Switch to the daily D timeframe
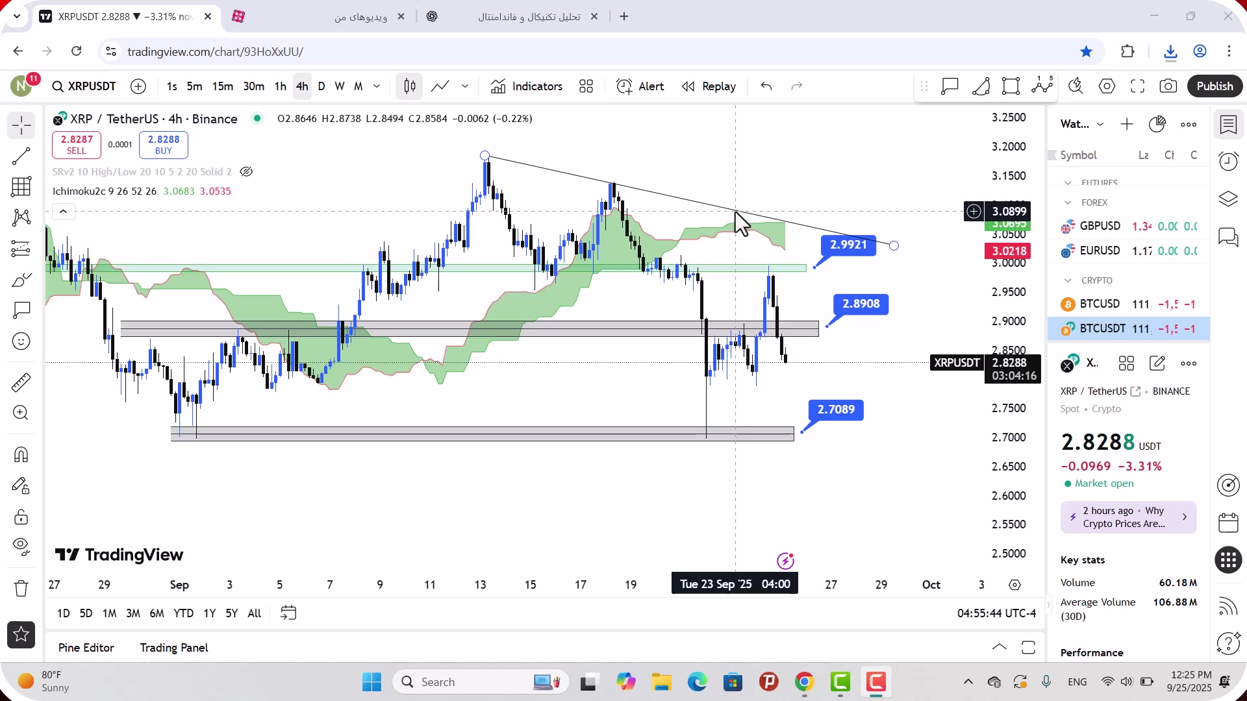 click(321, 86)
